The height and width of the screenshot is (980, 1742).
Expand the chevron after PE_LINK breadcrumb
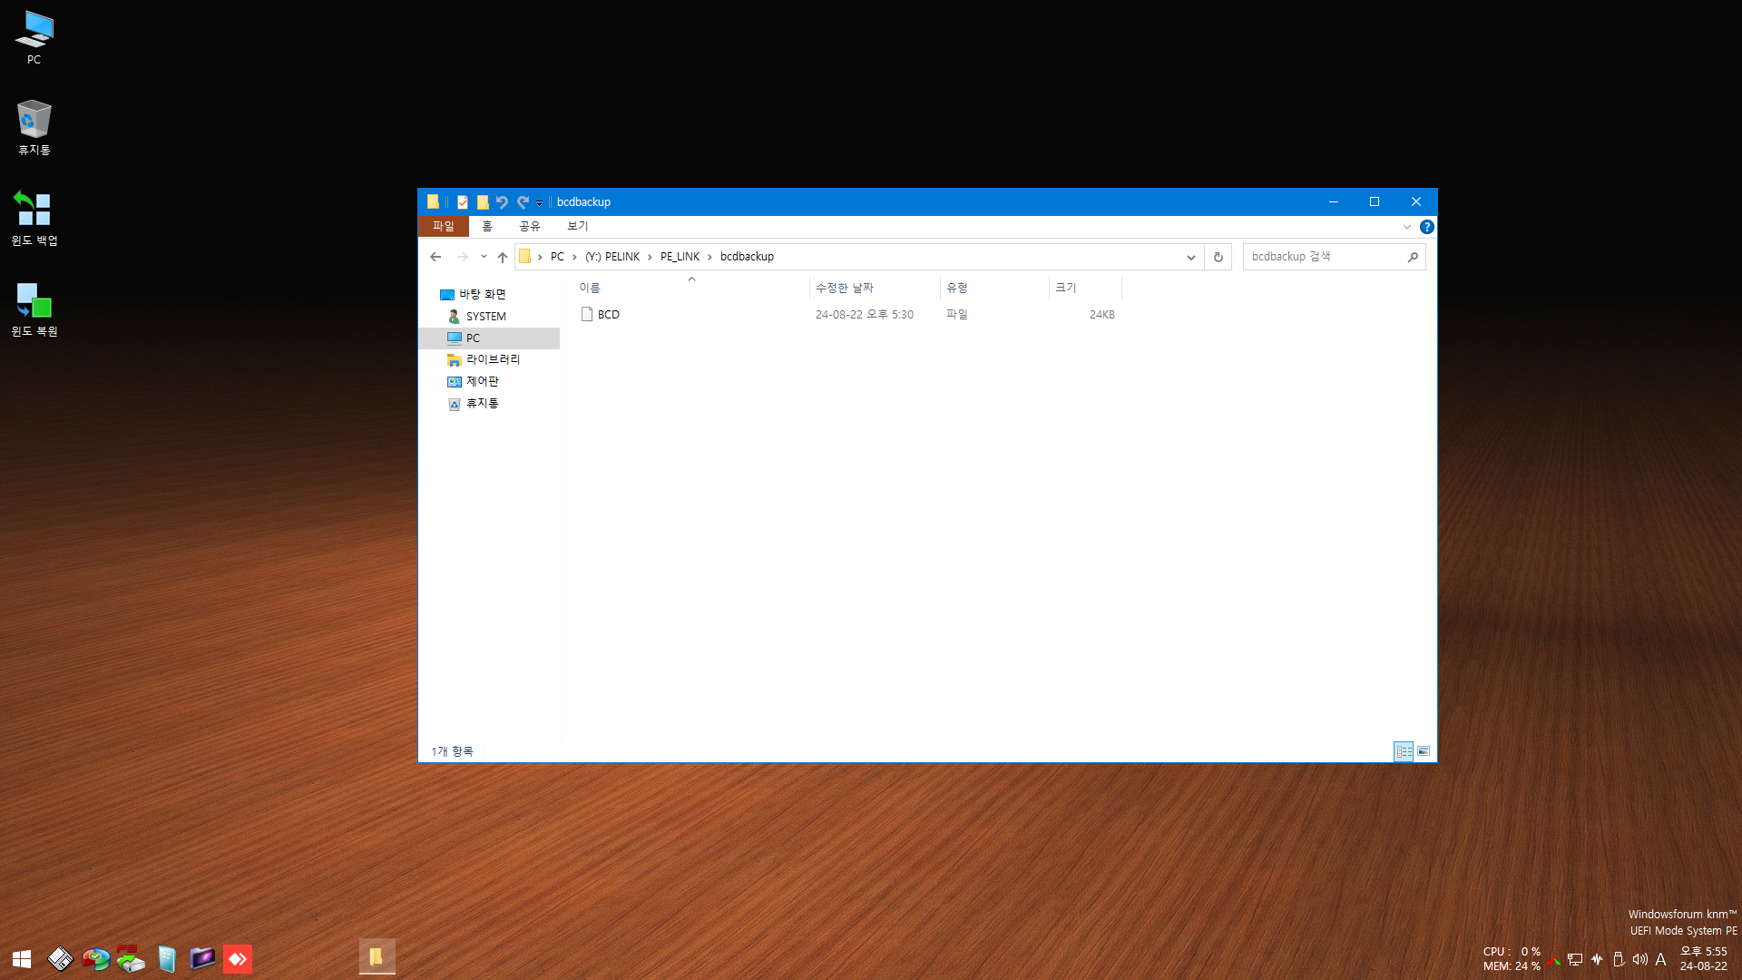pos(710,258)
